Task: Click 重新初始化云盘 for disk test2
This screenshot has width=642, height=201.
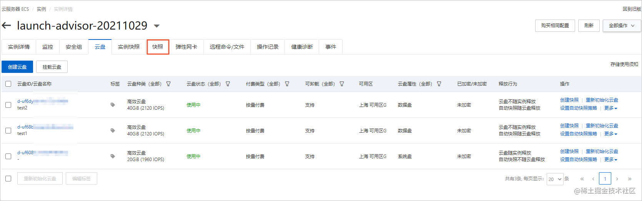Action: pos(602,100)
